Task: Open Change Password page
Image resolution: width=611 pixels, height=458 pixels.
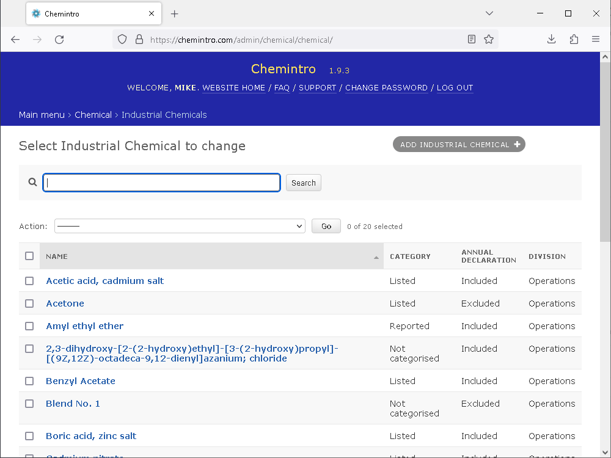Action: 386,87
